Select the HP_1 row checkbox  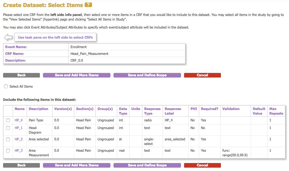pyautogui.click(x=8, y=128)
